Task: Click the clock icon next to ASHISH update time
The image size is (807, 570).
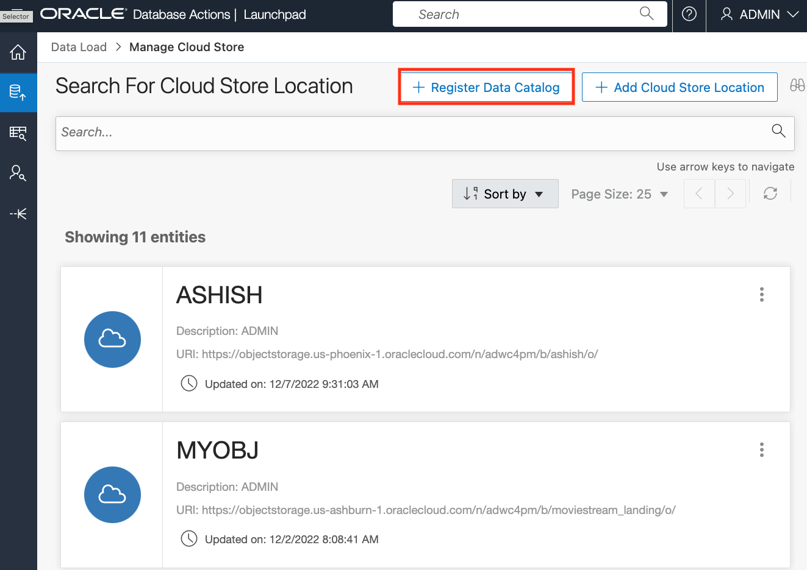Action: click(189, 383)
